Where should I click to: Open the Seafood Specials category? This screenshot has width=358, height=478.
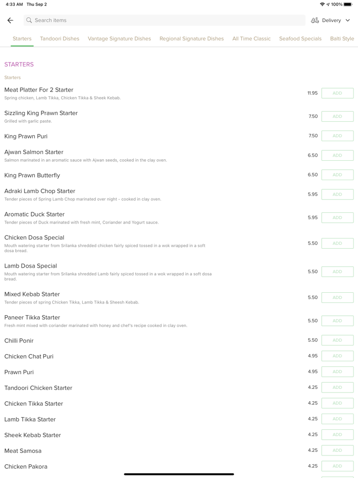pyautogui.click(x=300, y=38)
